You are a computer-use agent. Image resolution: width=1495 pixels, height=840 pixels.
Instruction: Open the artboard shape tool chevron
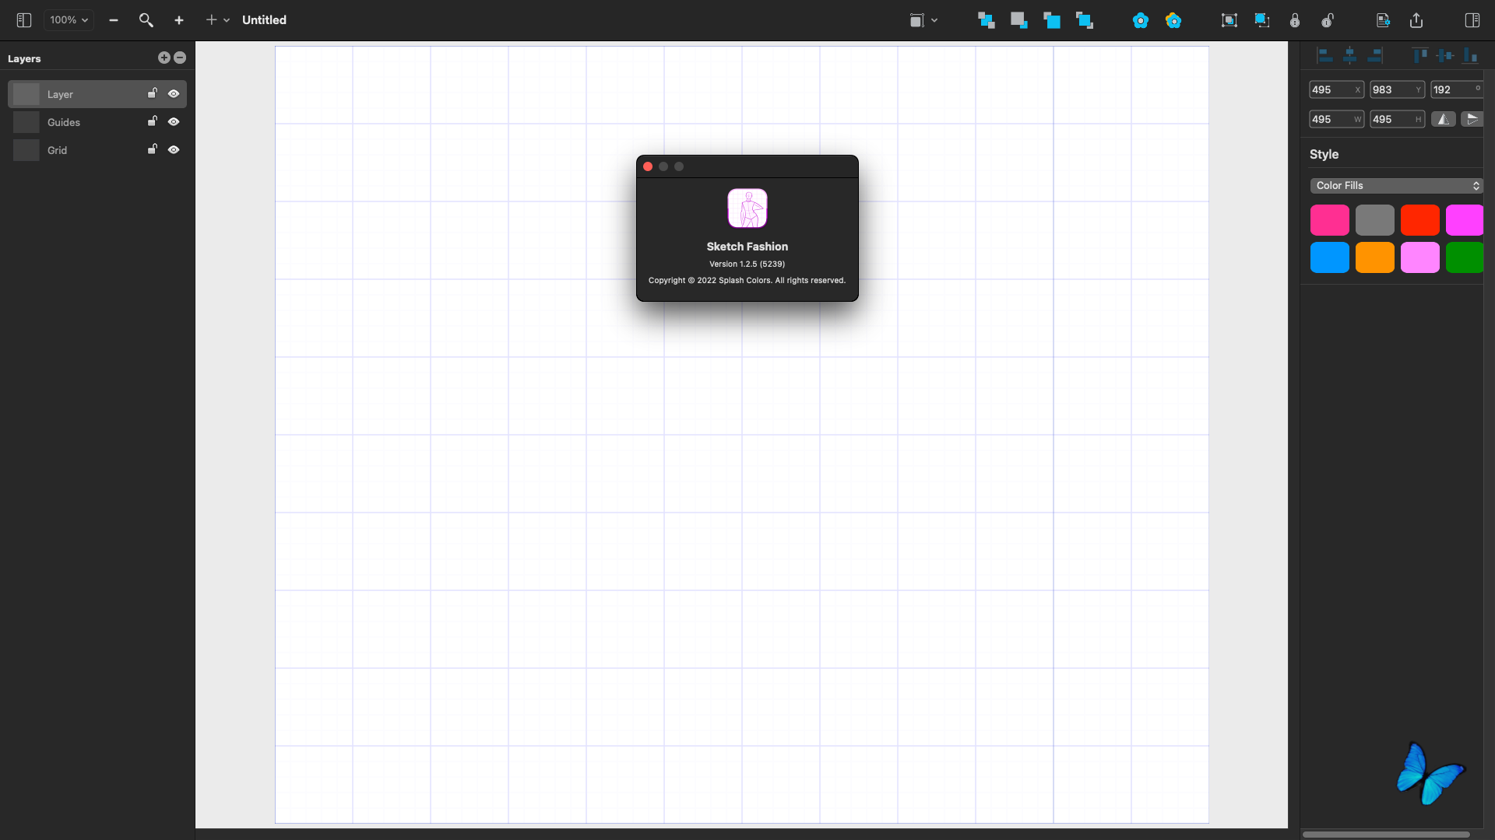(934, 20)
